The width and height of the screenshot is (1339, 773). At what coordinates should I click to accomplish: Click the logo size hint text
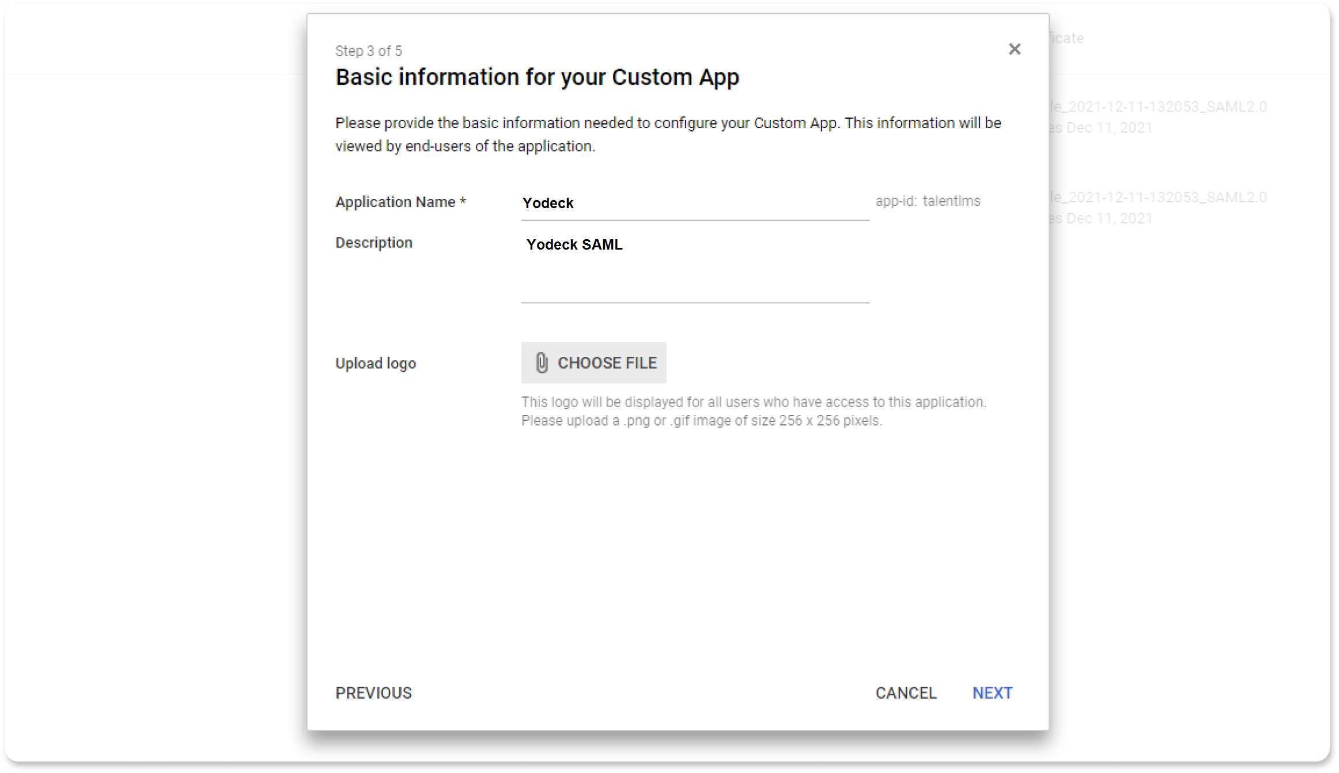pyautogui.click(x=753, y=411)
